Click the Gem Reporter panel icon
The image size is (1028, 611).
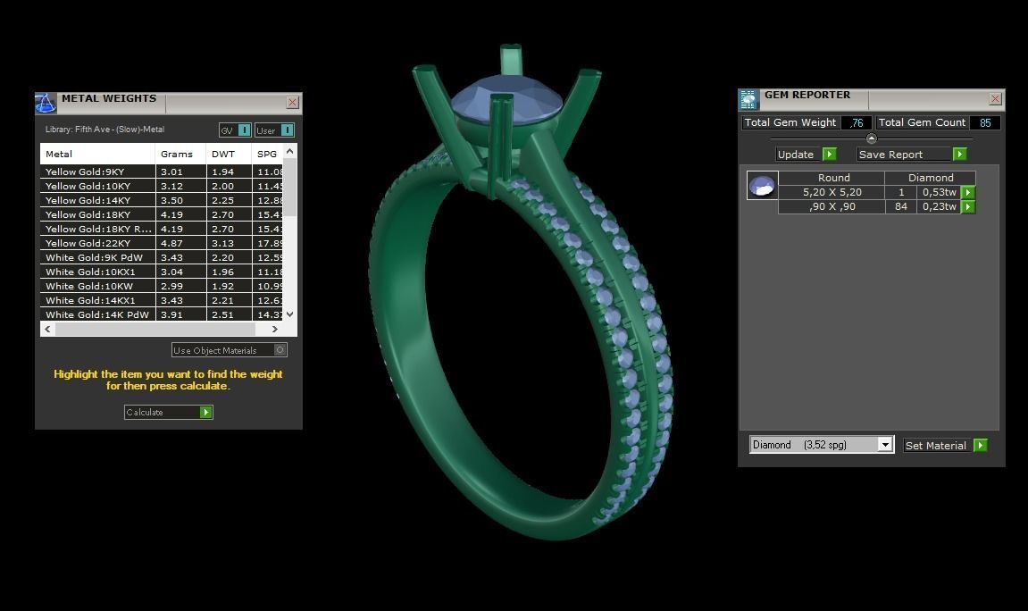click(748, 99)
